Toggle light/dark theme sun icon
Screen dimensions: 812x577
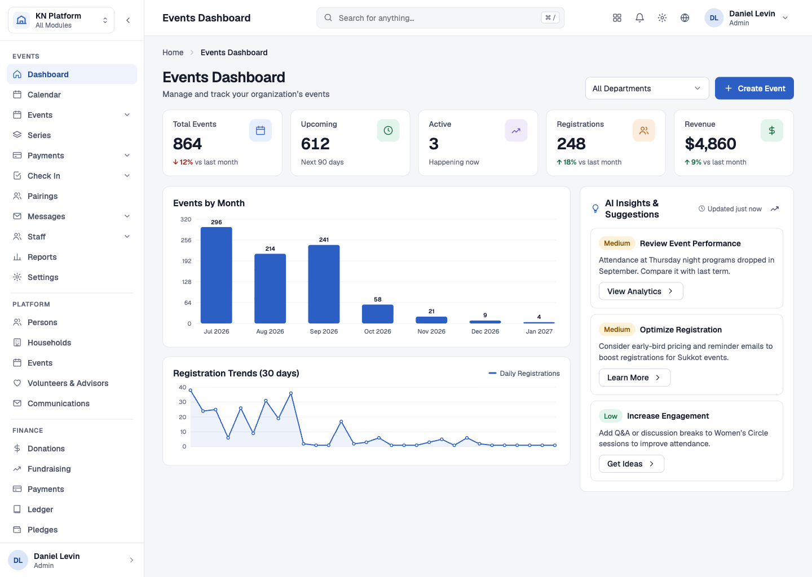(662, 18)
